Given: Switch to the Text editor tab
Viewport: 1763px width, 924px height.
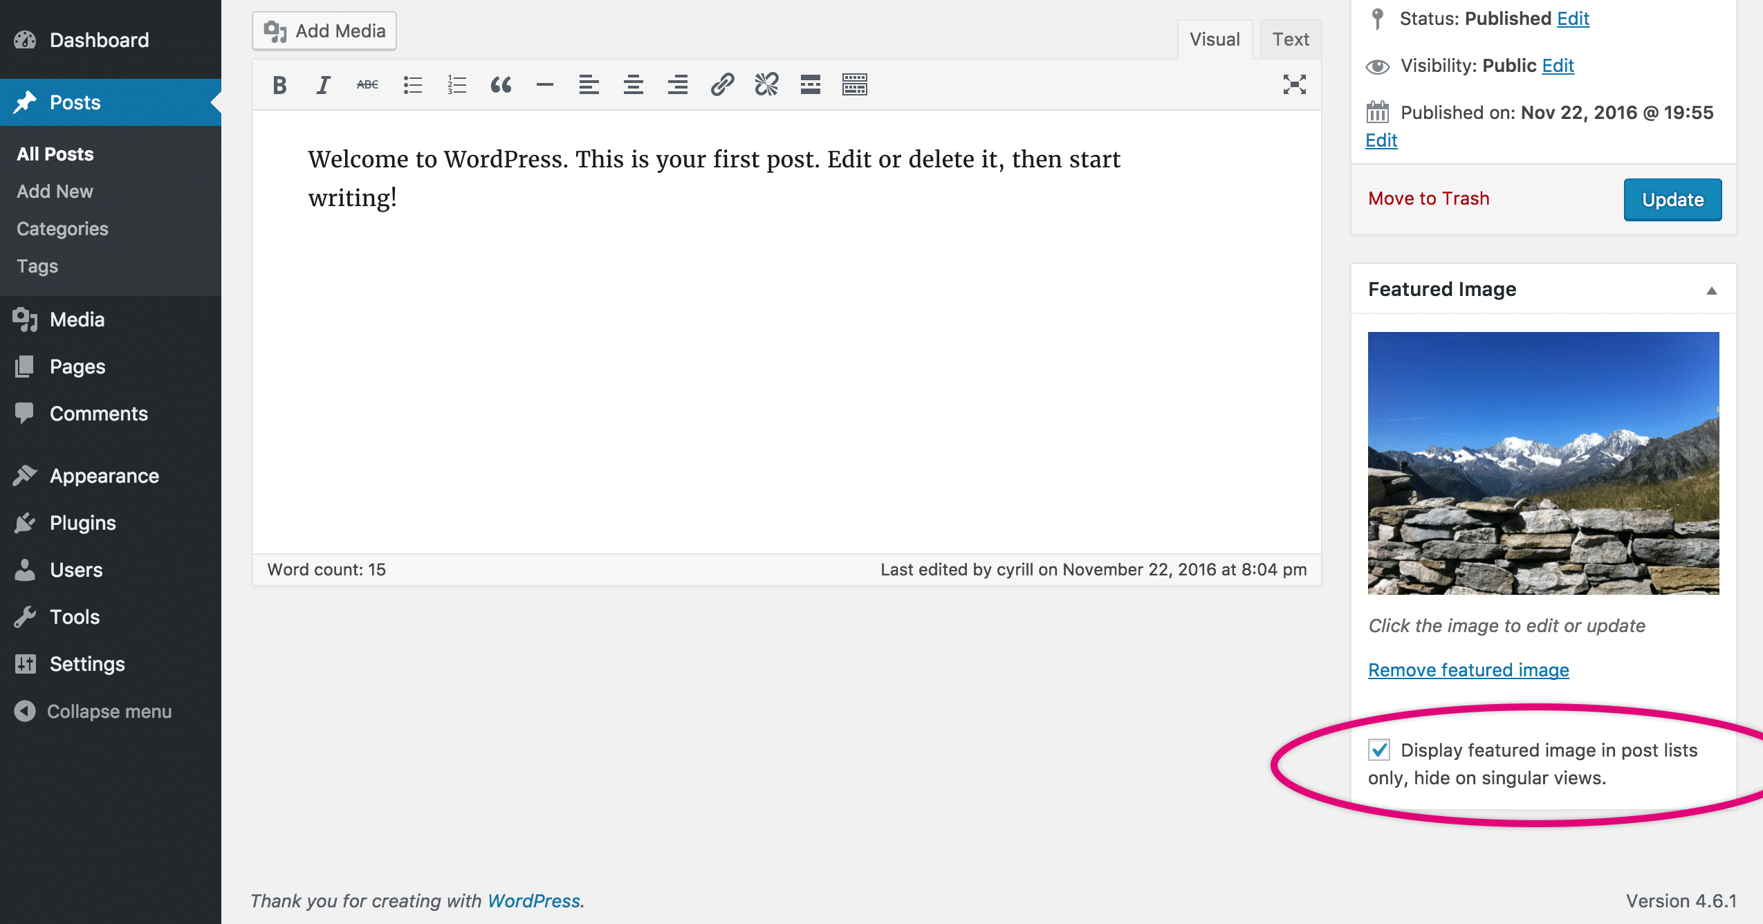Looking at the screenshot, I should pyautogui.click(x=1291, y=39).
